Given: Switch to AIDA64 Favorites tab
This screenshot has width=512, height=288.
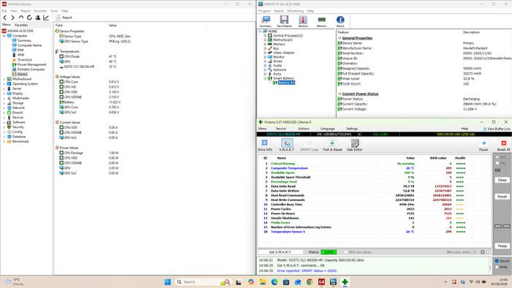Looking at the screenshot, I should (x=21, y=25).
